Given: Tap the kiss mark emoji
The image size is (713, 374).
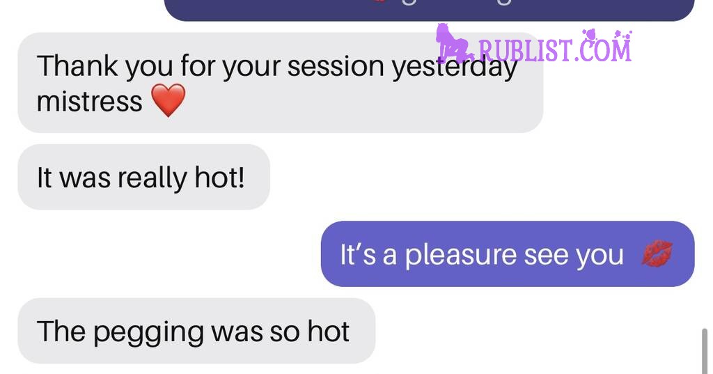Looking at the screenshot, I should (657, 254).
